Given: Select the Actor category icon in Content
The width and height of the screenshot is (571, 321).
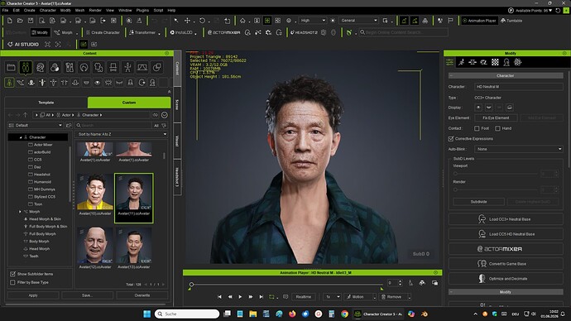Looking at the screenshot, I should point(26,67).
